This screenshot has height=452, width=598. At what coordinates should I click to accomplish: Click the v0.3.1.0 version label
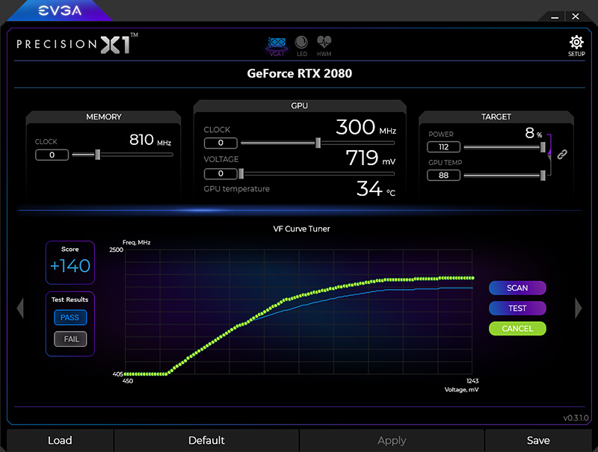click(x=576, y=418)
